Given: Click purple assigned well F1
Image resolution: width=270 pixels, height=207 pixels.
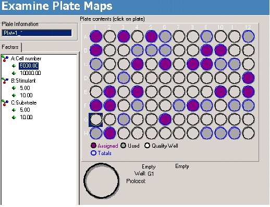Looking at the screenshot, I should [96, 106].
